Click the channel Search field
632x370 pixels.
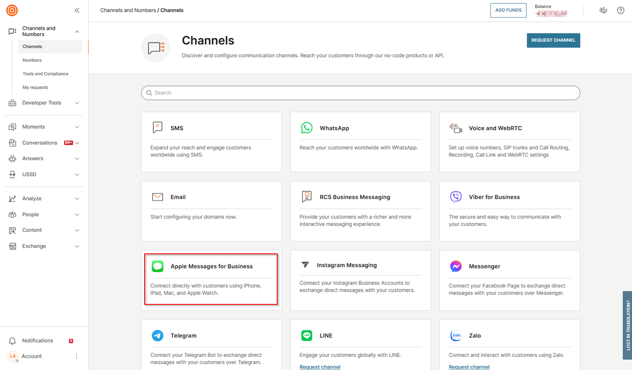(361, 93)
